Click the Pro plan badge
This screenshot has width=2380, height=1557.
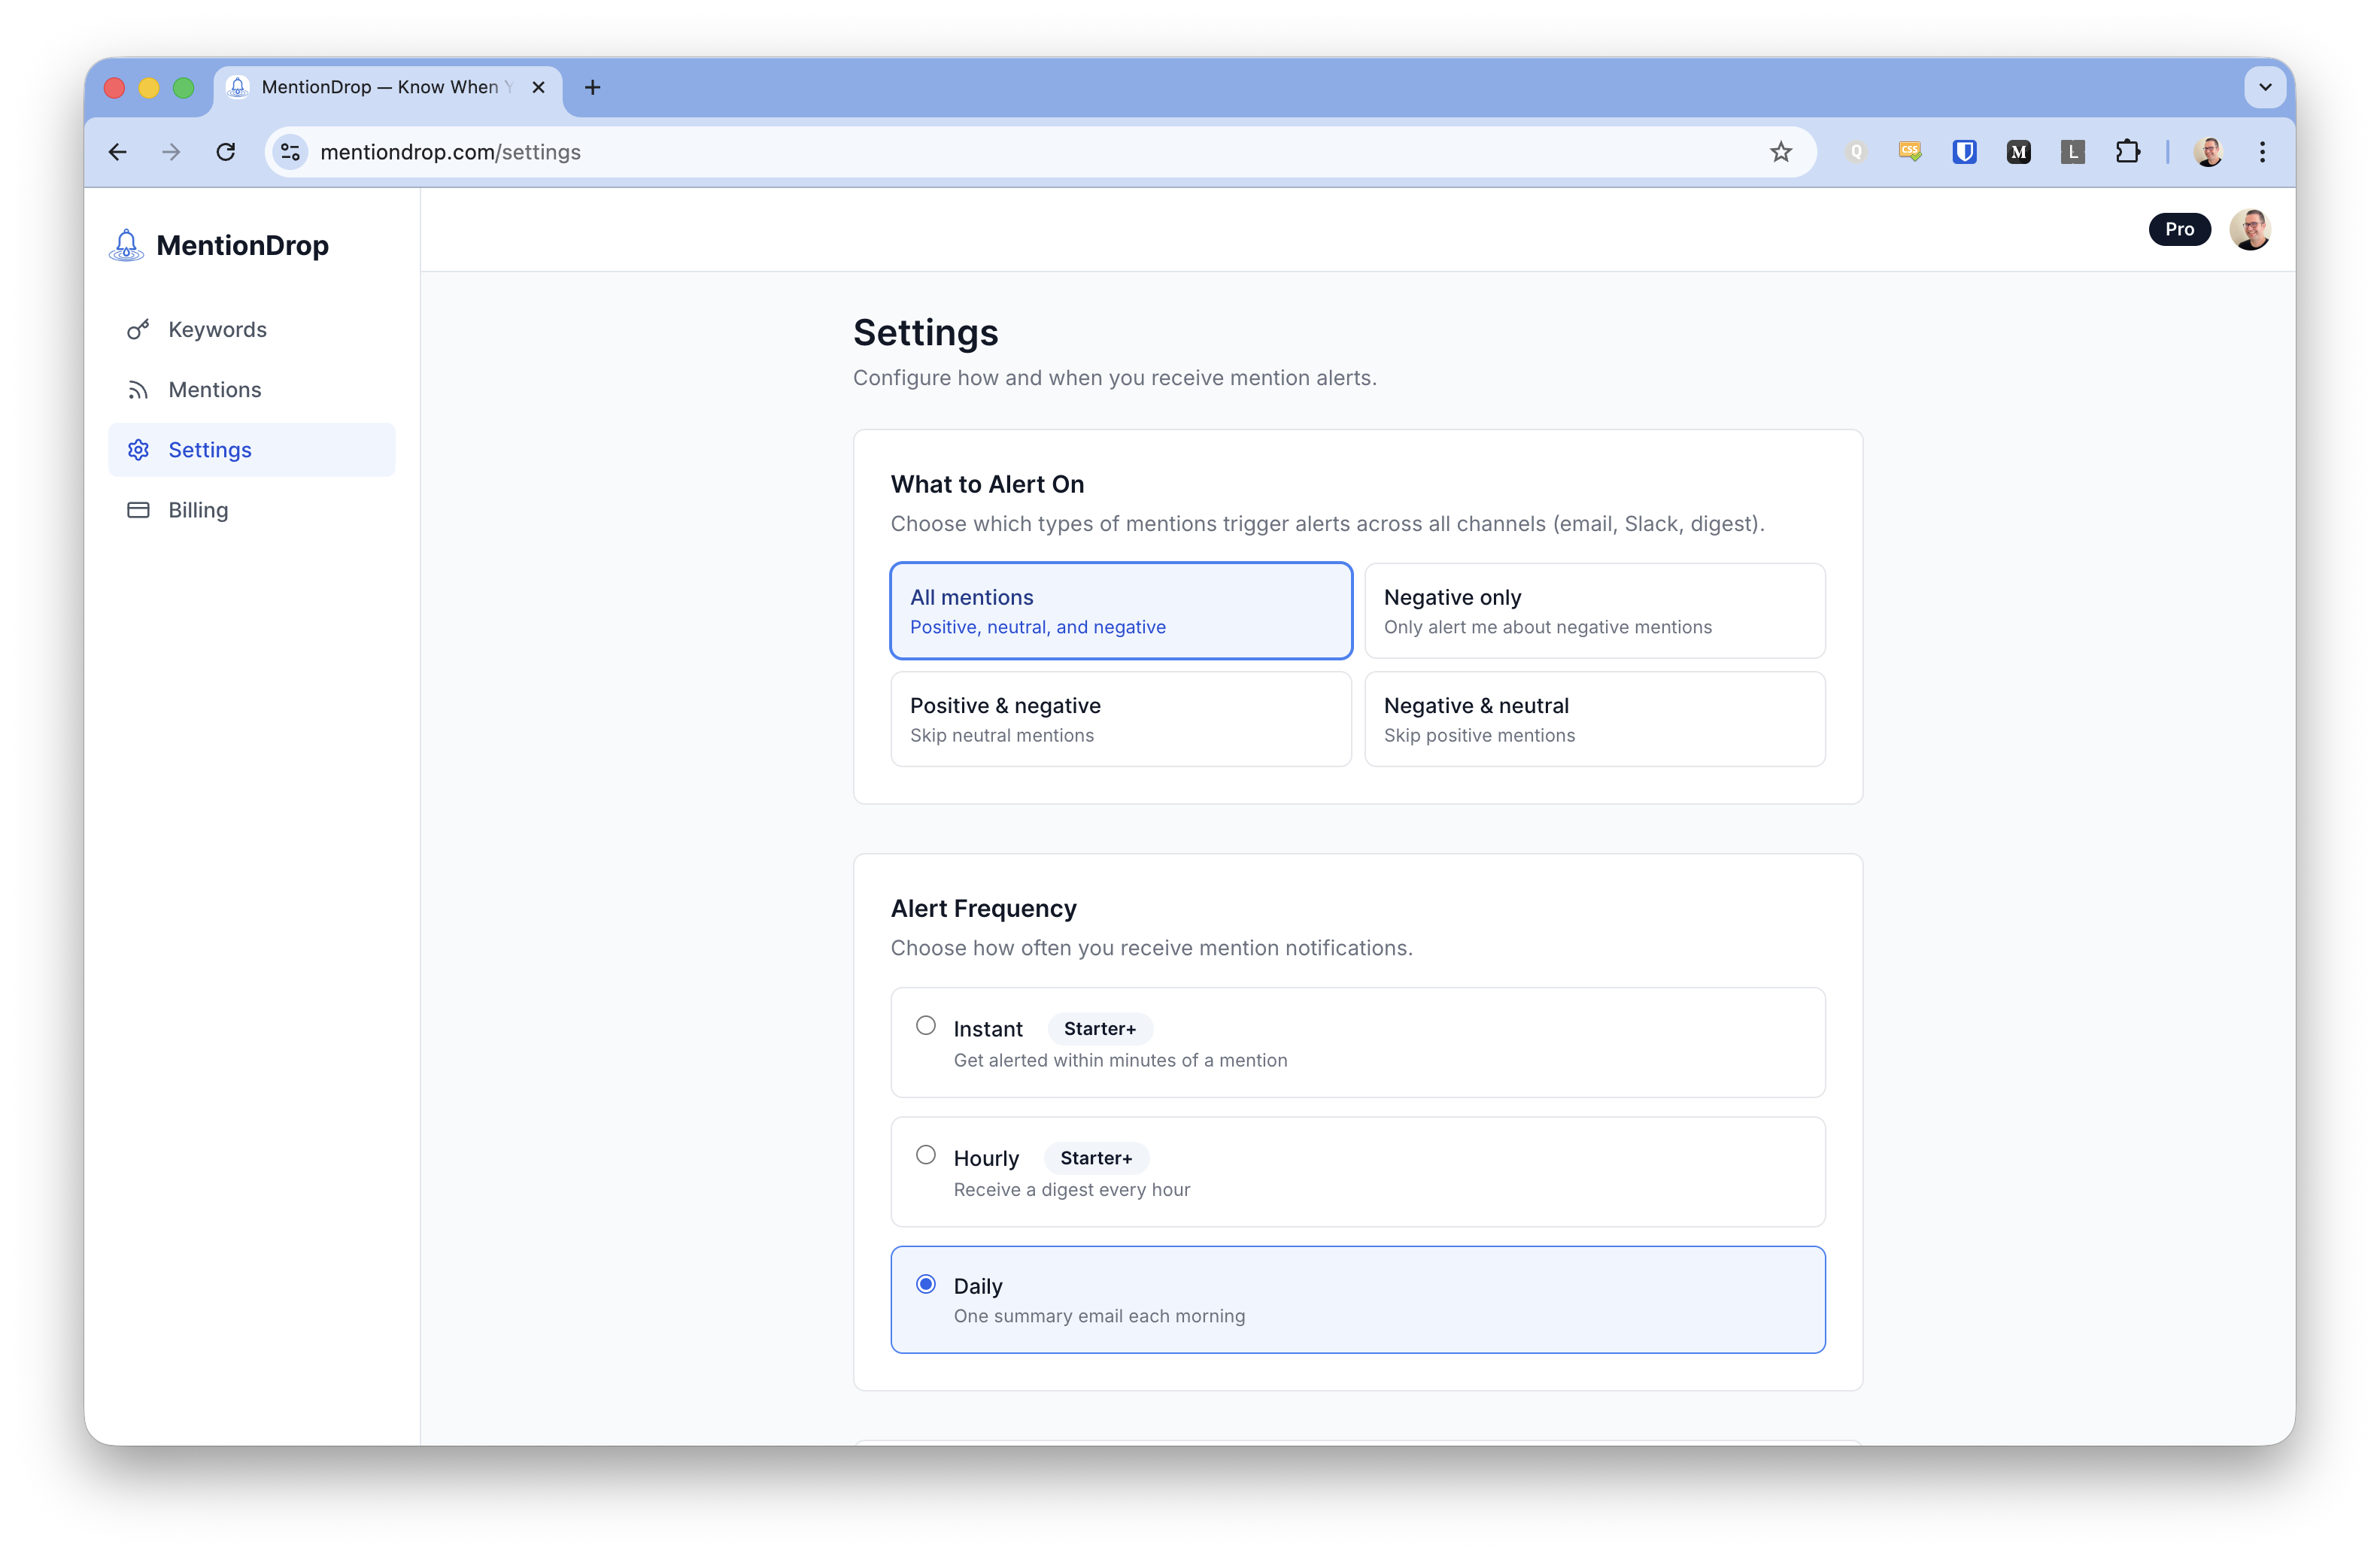[2180, 229]
